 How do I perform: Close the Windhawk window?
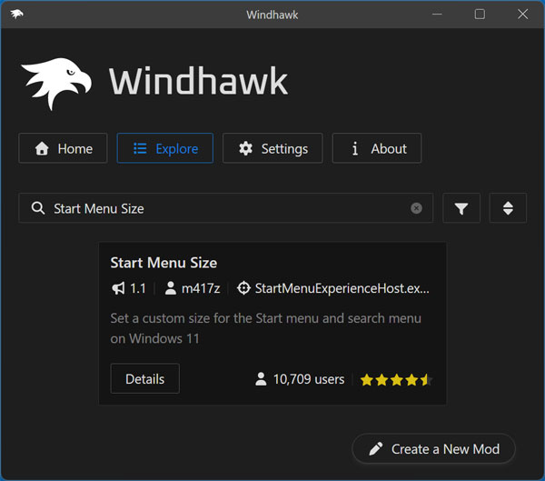522,15
